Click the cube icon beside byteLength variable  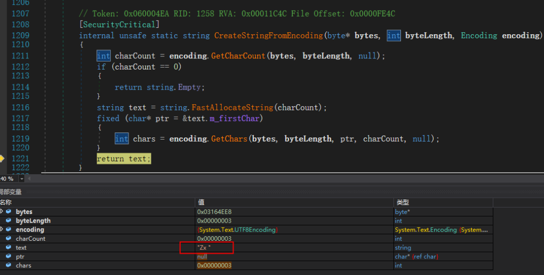(x=9, y=221)
